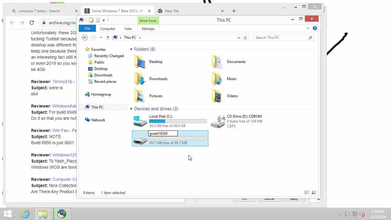Click the search magnifier icon in Explorer
This screenshot has width=391, height=220.
pos(310,38)
